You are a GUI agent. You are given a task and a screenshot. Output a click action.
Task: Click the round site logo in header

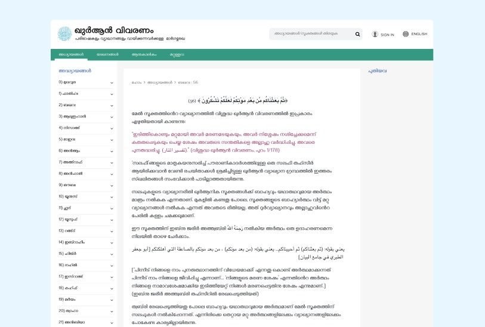64,34
